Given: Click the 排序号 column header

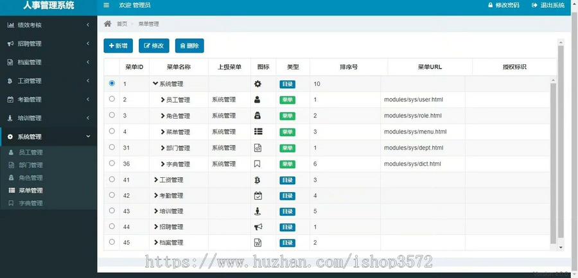Looking at the screenshot, I should point(349,67).
